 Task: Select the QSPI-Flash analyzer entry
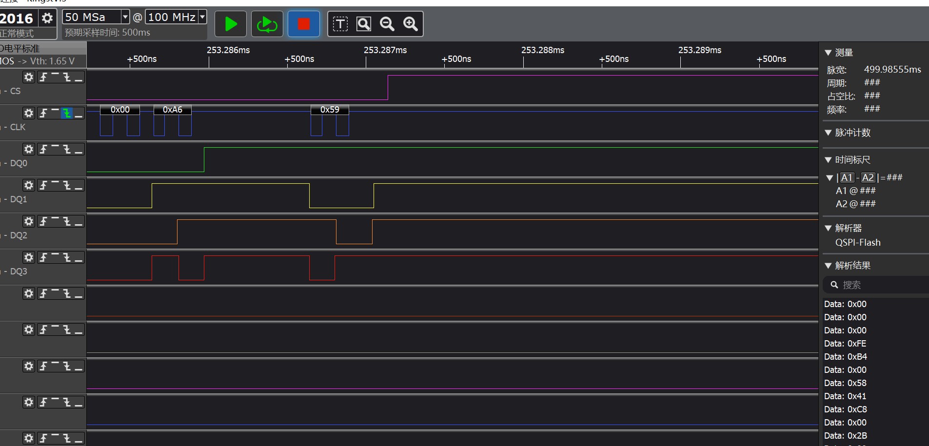(858, 243)
